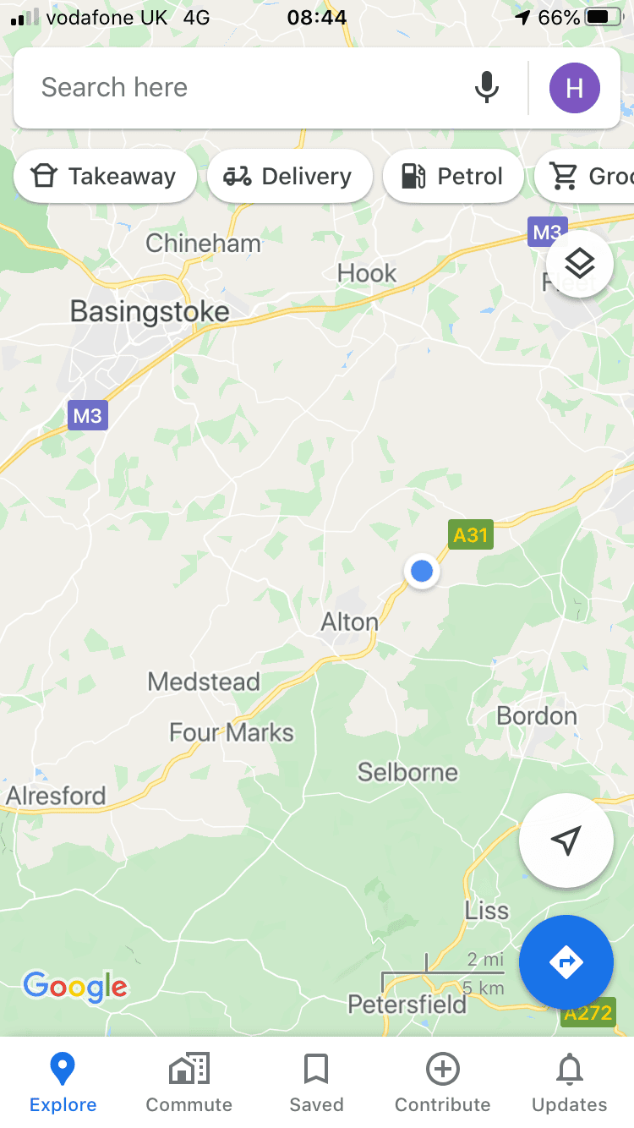Tap the recenter location arrow button

point(566,841)
